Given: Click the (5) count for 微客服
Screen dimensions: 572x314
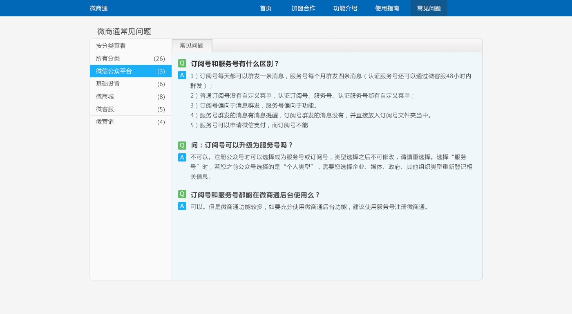Looking at the screenshot, I should pyautogui.click(x=161, y=109).
